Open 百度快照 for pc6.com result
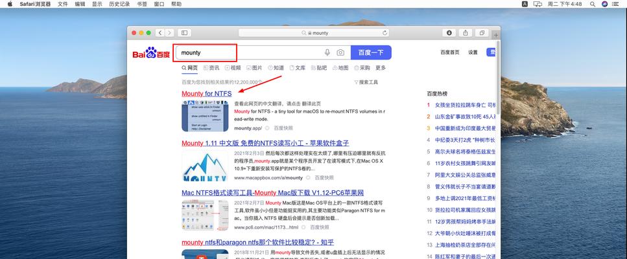Screen dimensions: 627x259 coord(320,227)
